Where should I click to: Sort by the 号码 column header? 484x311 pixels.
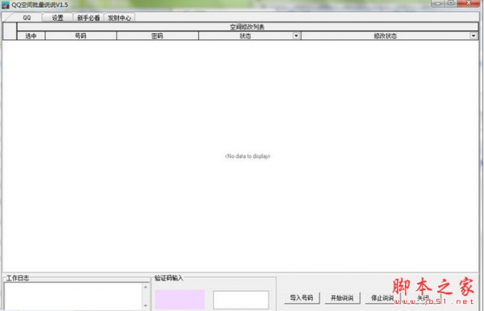(81, 35)
